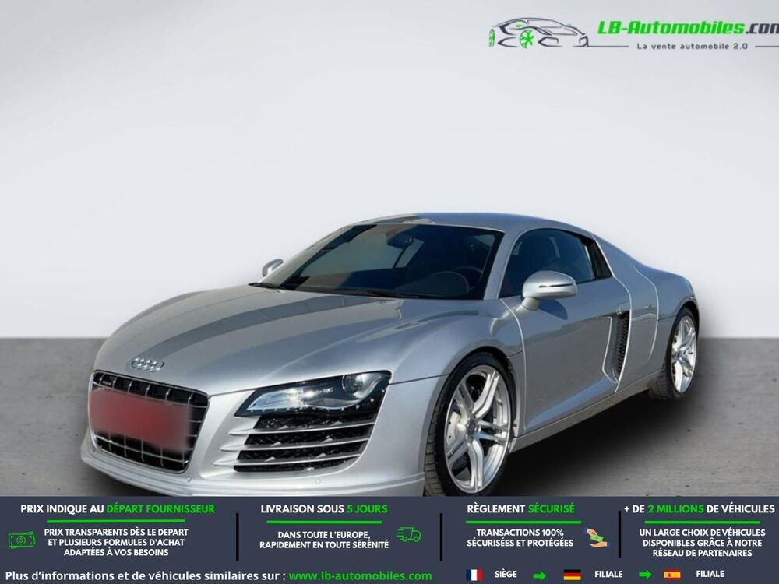Image resolution: width=779 pixels, height=584 pixels.
Task: Click the blurred red license plate
Action: (139, 417)
